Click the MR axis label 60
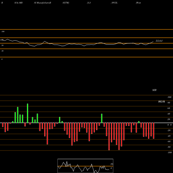Screen dimensions: 173x173 click(x=169, y=108)
